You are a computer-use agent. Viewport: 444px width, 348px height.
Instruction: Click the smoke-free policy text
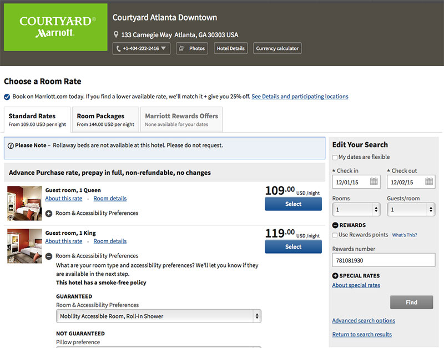pos(101,283)
